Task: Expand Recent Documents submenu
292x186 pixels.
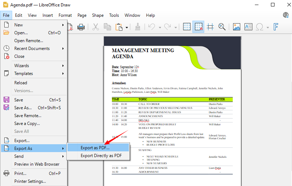Action: click(x=34, y=49)
